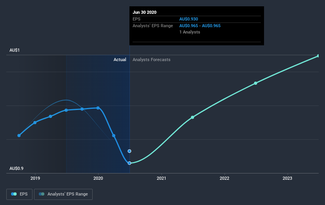This screenshot has height=205, width=325.
Task: Click the AU$0.930 EPS value in tooltip
Action: [188, 19]
